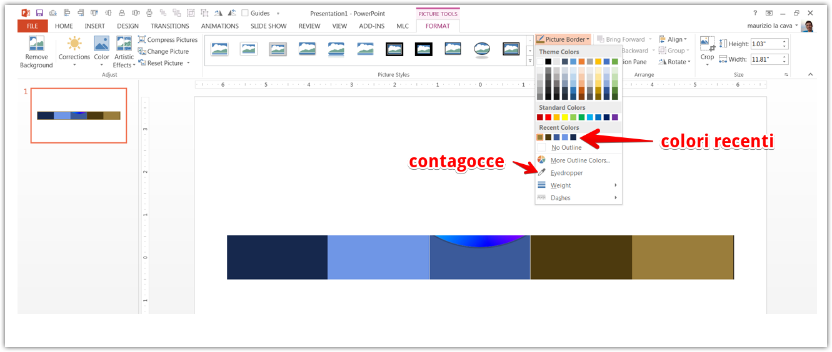Toggle the Guides checkbox
Image resolution: width=832 pixels, height=352 pixels.
(x=245, y=13)
